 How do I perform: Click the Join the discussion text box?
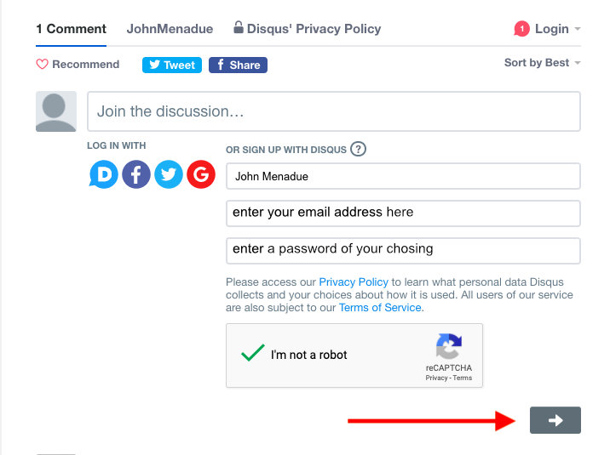point(333,111)
